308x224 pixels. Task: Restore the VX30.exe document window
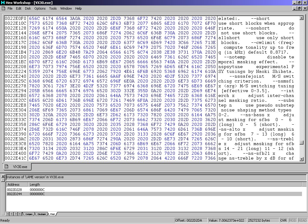(299, 8)
